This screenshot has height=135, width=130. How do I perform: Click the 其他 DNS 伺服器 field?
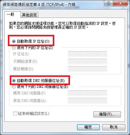87,101
